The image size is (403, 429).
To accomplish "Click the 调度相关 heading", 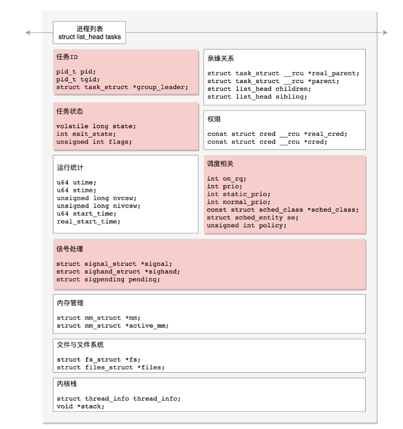I will [221, 164].
